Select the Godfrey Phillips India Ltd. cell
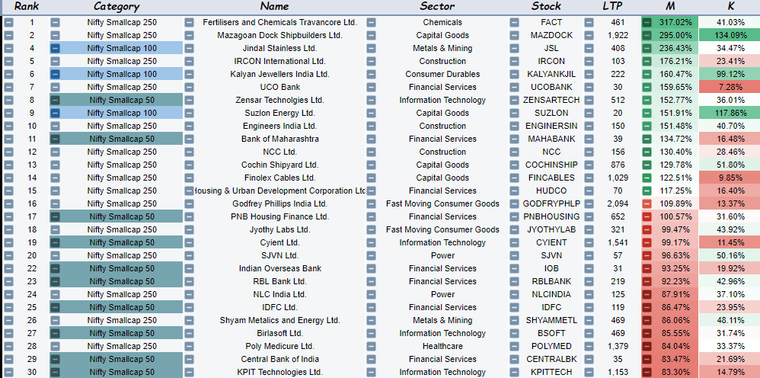This screenshot has height=378, width=760. click(x=279, y=203)
